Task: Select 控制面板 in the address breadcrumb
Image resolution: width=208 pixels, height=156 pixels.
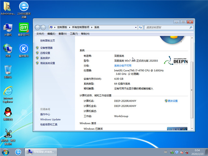Action: 62,27
